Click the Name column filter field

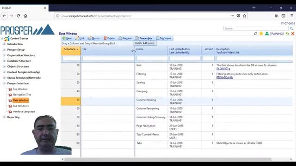[x=152, y=59]
